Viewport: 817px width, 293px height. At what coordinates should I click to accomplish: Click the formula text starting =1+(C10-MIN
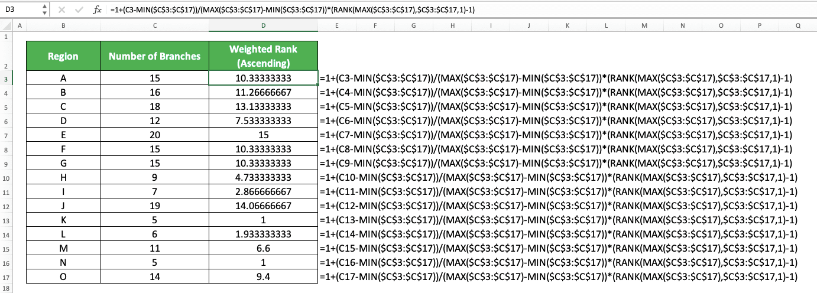pyautogui.click(x=559, y=177)
